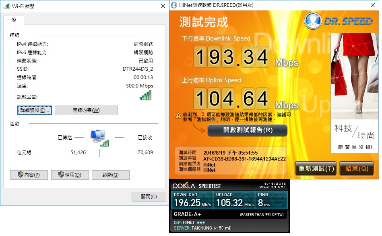Click the sent bytes value 51,426
The height and width of the screenshot is (236, 382).
tap(78, 152)
